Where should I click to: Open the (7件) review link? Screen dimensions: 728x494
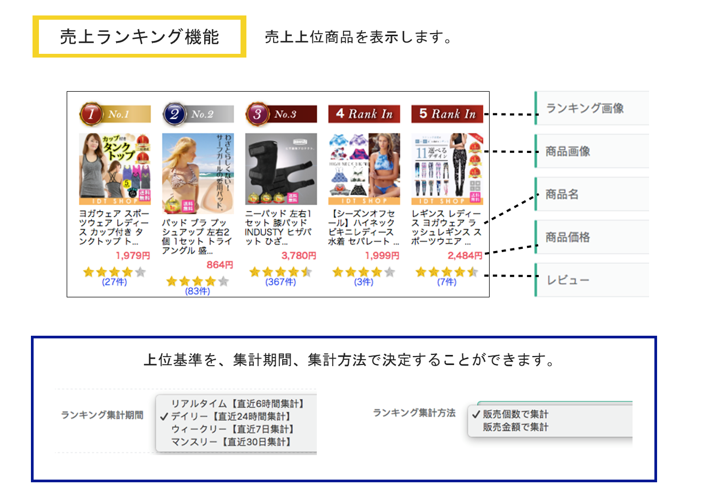click(x=447, y=282)
